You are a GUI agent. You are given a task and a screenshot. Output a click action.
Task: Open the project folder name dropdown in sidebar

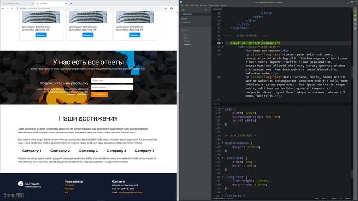185,30
